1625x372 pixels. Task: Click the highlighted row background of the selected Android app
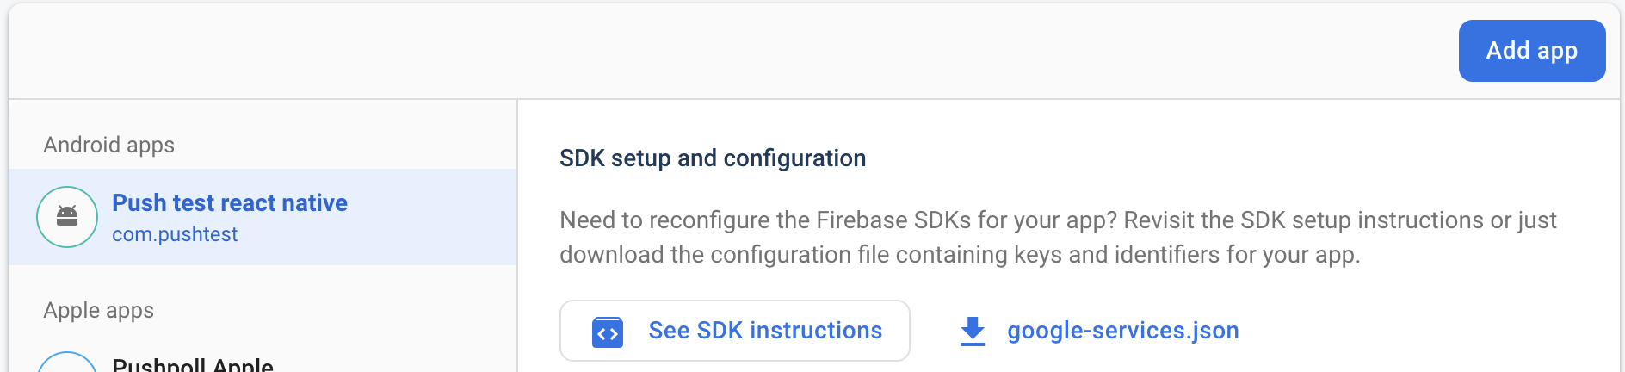[x=430, y=217]
